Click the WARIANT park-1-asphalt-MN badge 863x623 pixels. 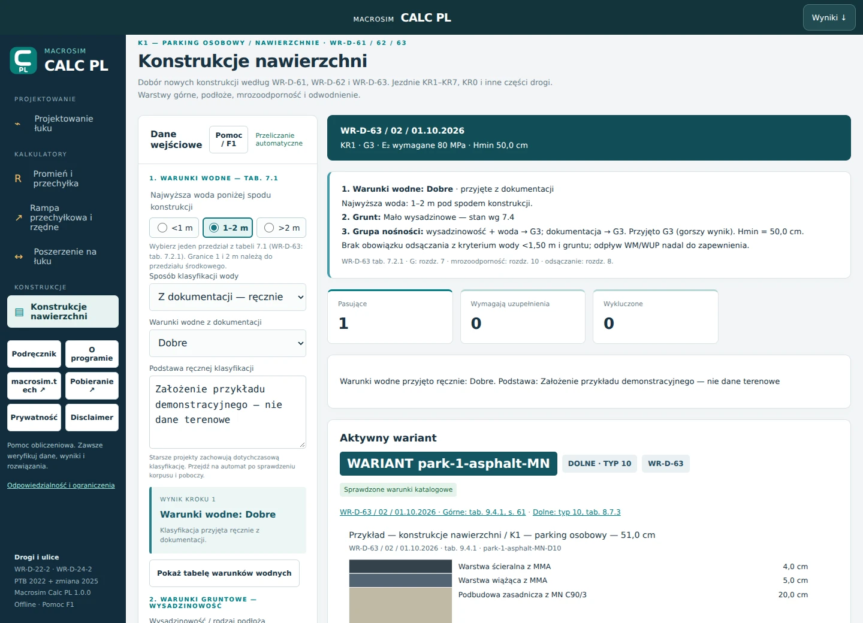point(448,464)
